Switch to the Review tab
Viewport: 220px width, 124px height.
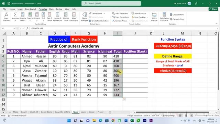(x=59, y=9)
